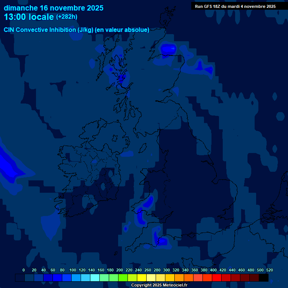Select the orange legend swatch
288x288 pixels.
click(x=179, y=277)
